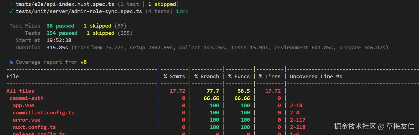Click the uncovered lines "2-18" for app.vue
This screenshot has height=135, width=419.
coord(296,105)
